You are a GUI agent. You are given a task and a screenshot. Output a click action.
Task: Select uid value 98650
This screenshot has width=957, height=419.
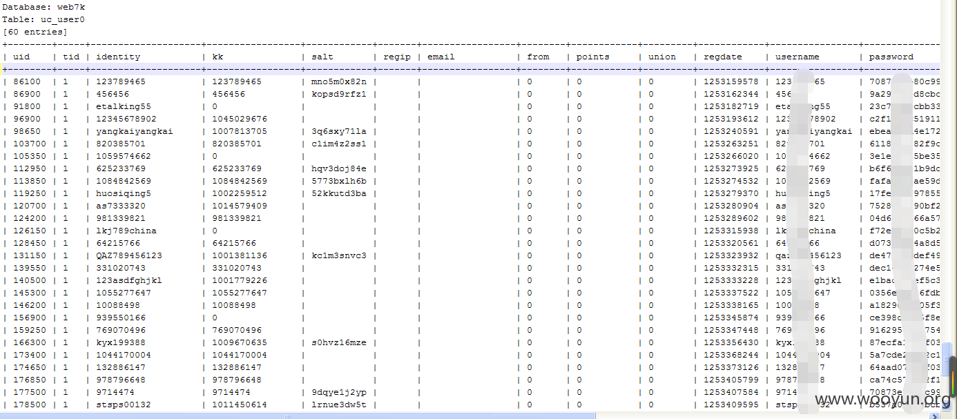(x=27, y=131)
